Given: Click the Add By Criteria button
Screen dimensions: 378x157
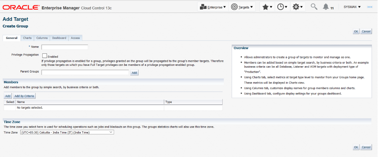Looking at the screenshot, I should (24, 96).
